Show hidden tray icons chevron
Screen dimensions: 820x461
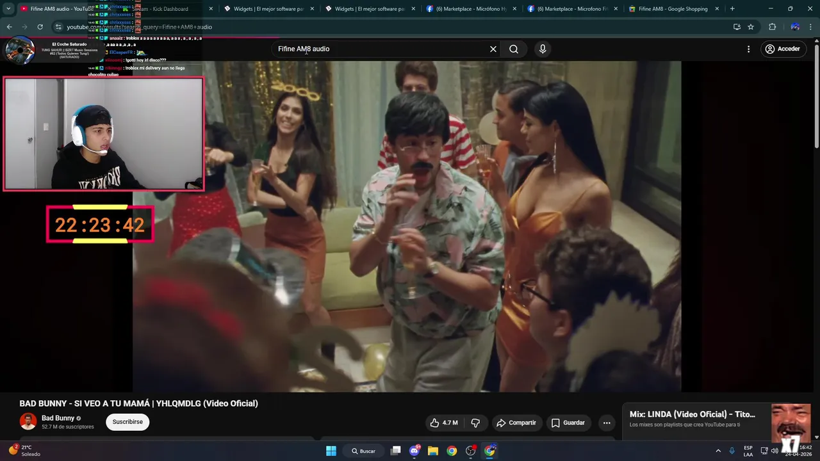pyautogui.click(x=718, y=451)
